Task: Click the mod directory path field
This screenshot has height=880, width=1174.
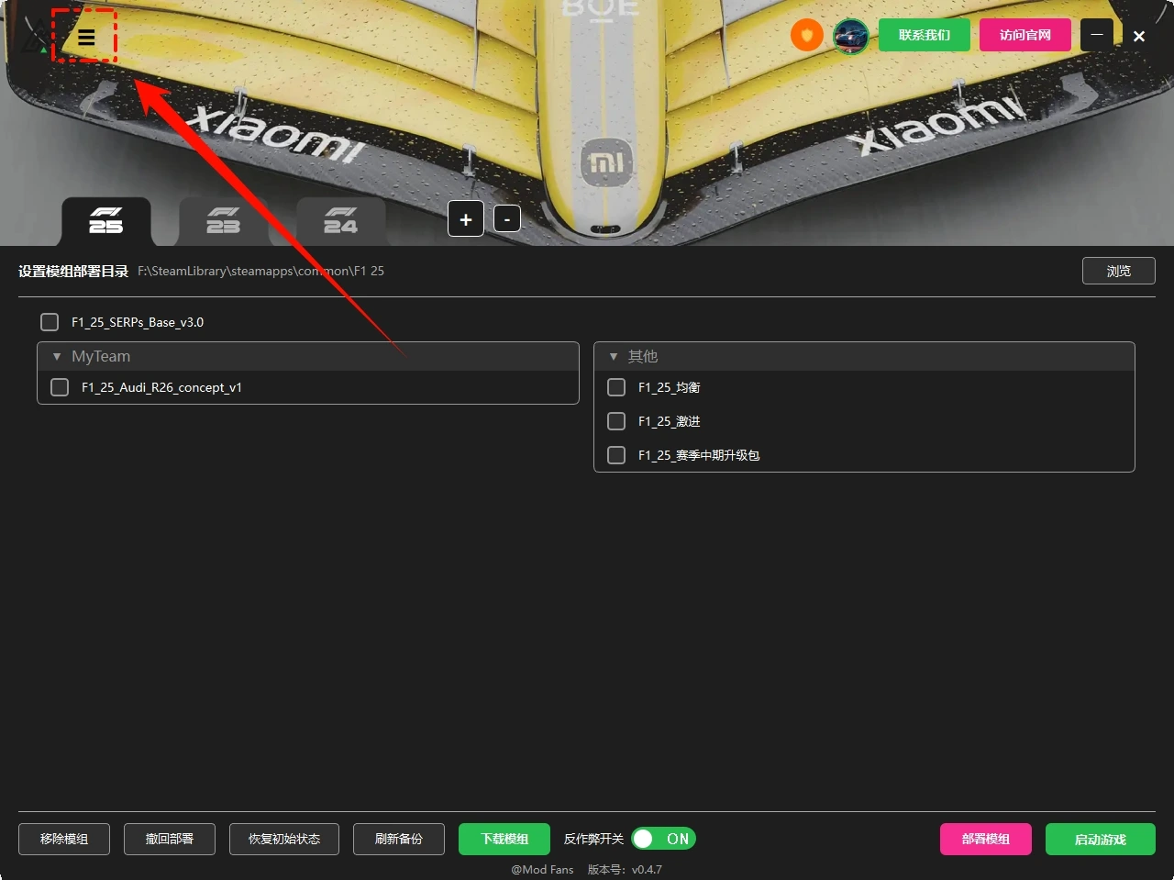Action: coord(261,271)
